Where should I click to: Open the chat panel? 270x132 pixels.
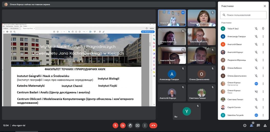tap(258, 125)
